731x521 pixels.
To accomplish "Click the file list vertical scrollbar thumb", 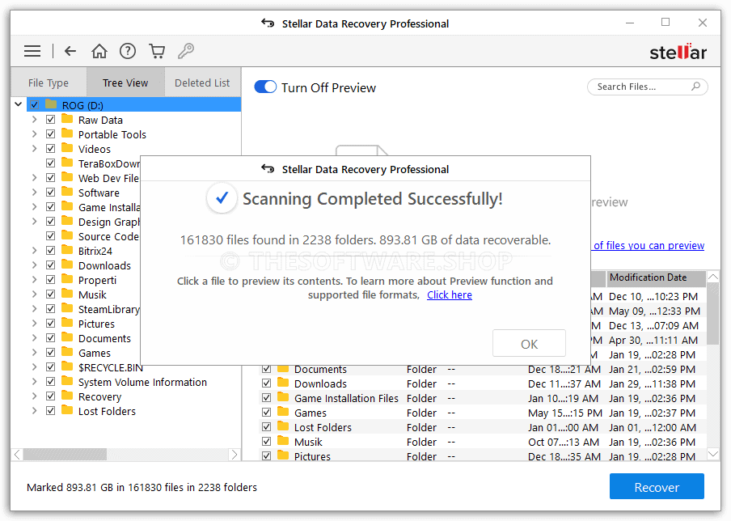I will click(713, 314).
